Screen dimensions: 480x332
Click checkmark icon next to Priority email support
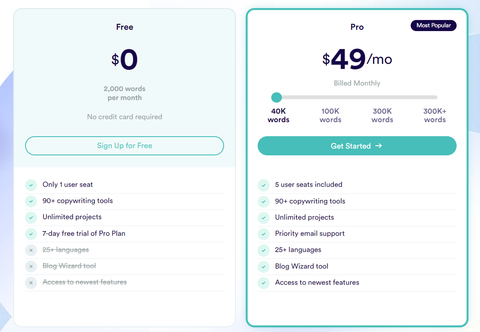point(264,234)
